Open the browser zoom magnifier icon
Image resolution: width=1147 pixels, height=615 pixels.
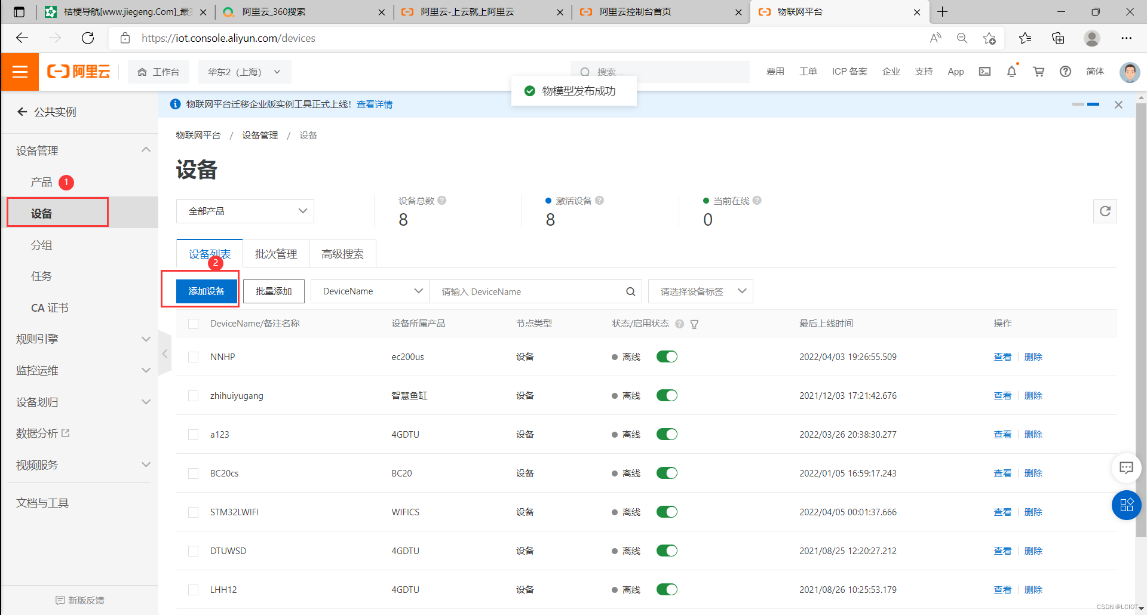pyautogui.click(x=962, y=38)
